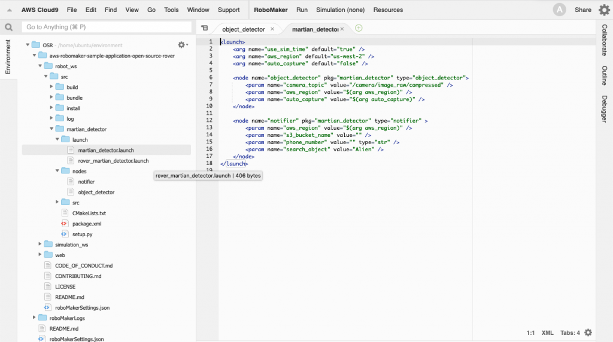Open rover_martian_detector.launch file
This screenshot has width=613, height=342.
click(x=113, y=161)
